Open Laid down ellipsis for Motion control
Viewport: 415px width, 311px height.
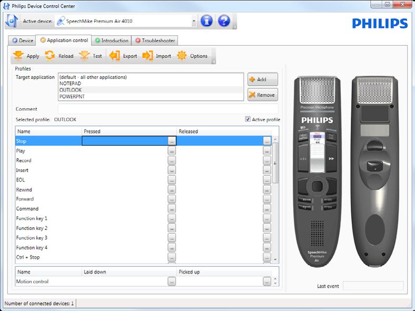click(x=172, y=282)
